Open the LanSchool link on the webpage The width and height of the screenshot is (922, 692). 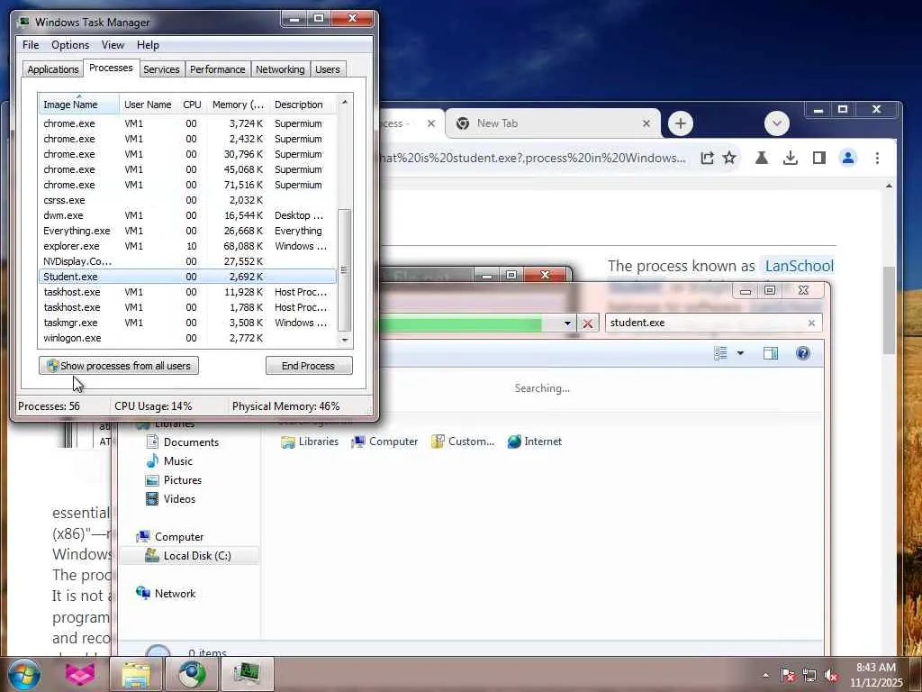pyautogui.click(x=799, y=266)
